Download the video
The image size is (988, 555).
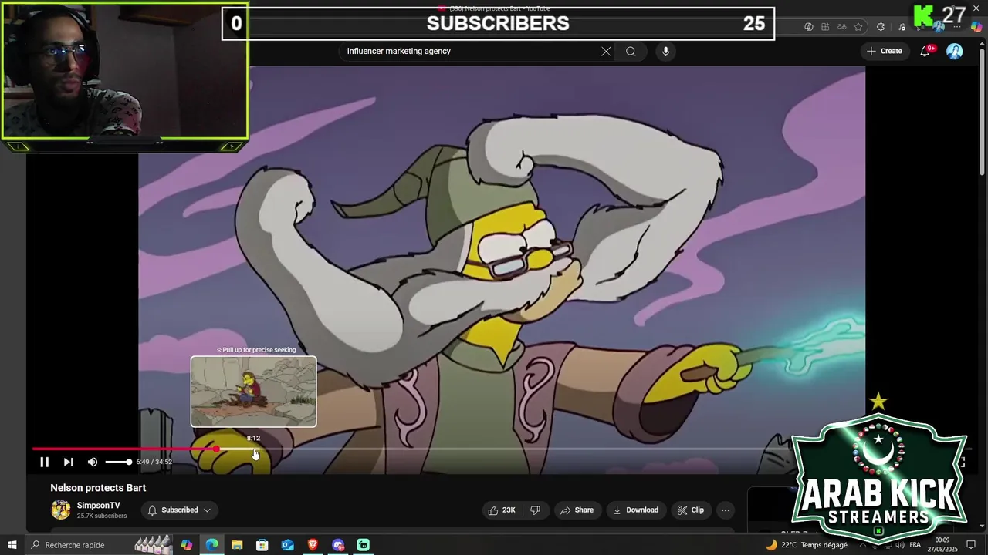pos(635,510)
